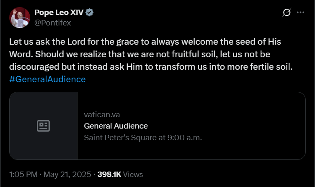Click the Pope Leo XIV display name

coord(60,13)
